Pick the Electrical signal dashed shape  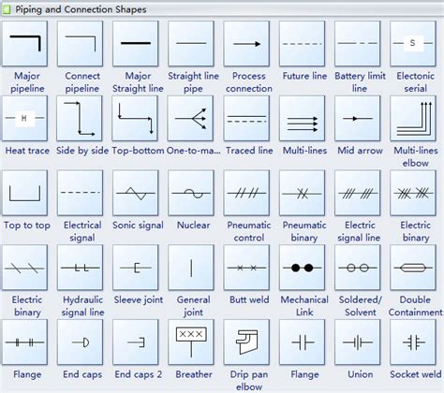[81, 193]
